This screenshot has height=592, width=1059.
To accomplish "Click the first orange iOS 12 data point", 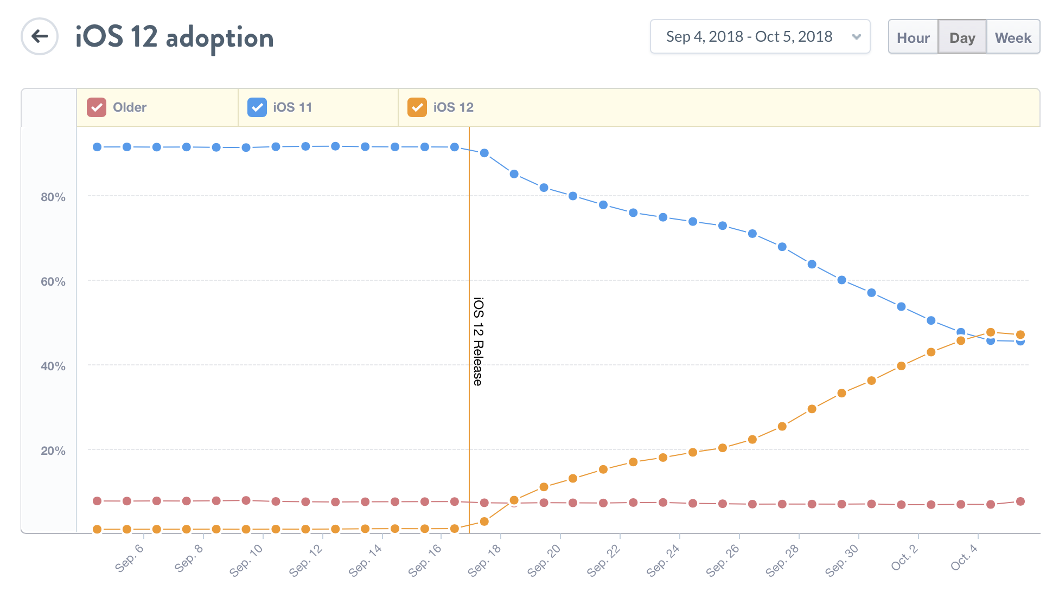I will coord(97,529).
